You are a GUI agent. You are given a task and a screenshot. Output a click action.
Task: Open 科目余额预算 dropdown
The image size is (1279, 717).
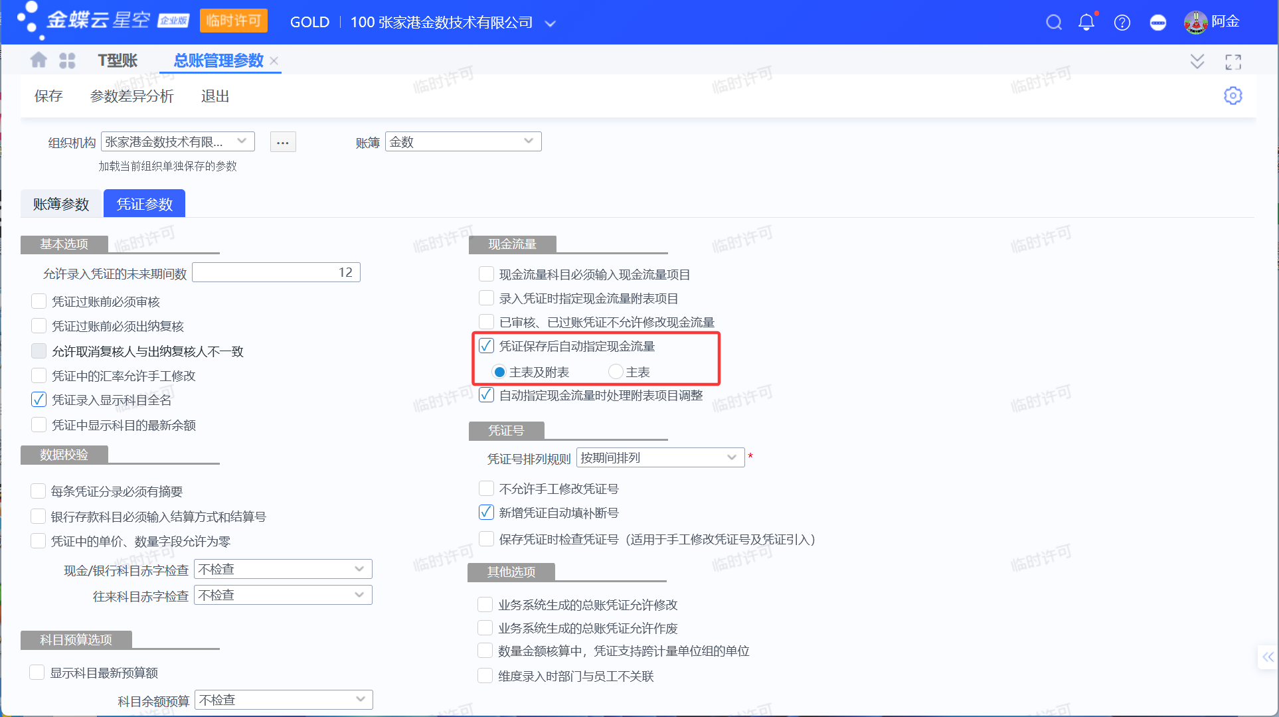[284, 700]
